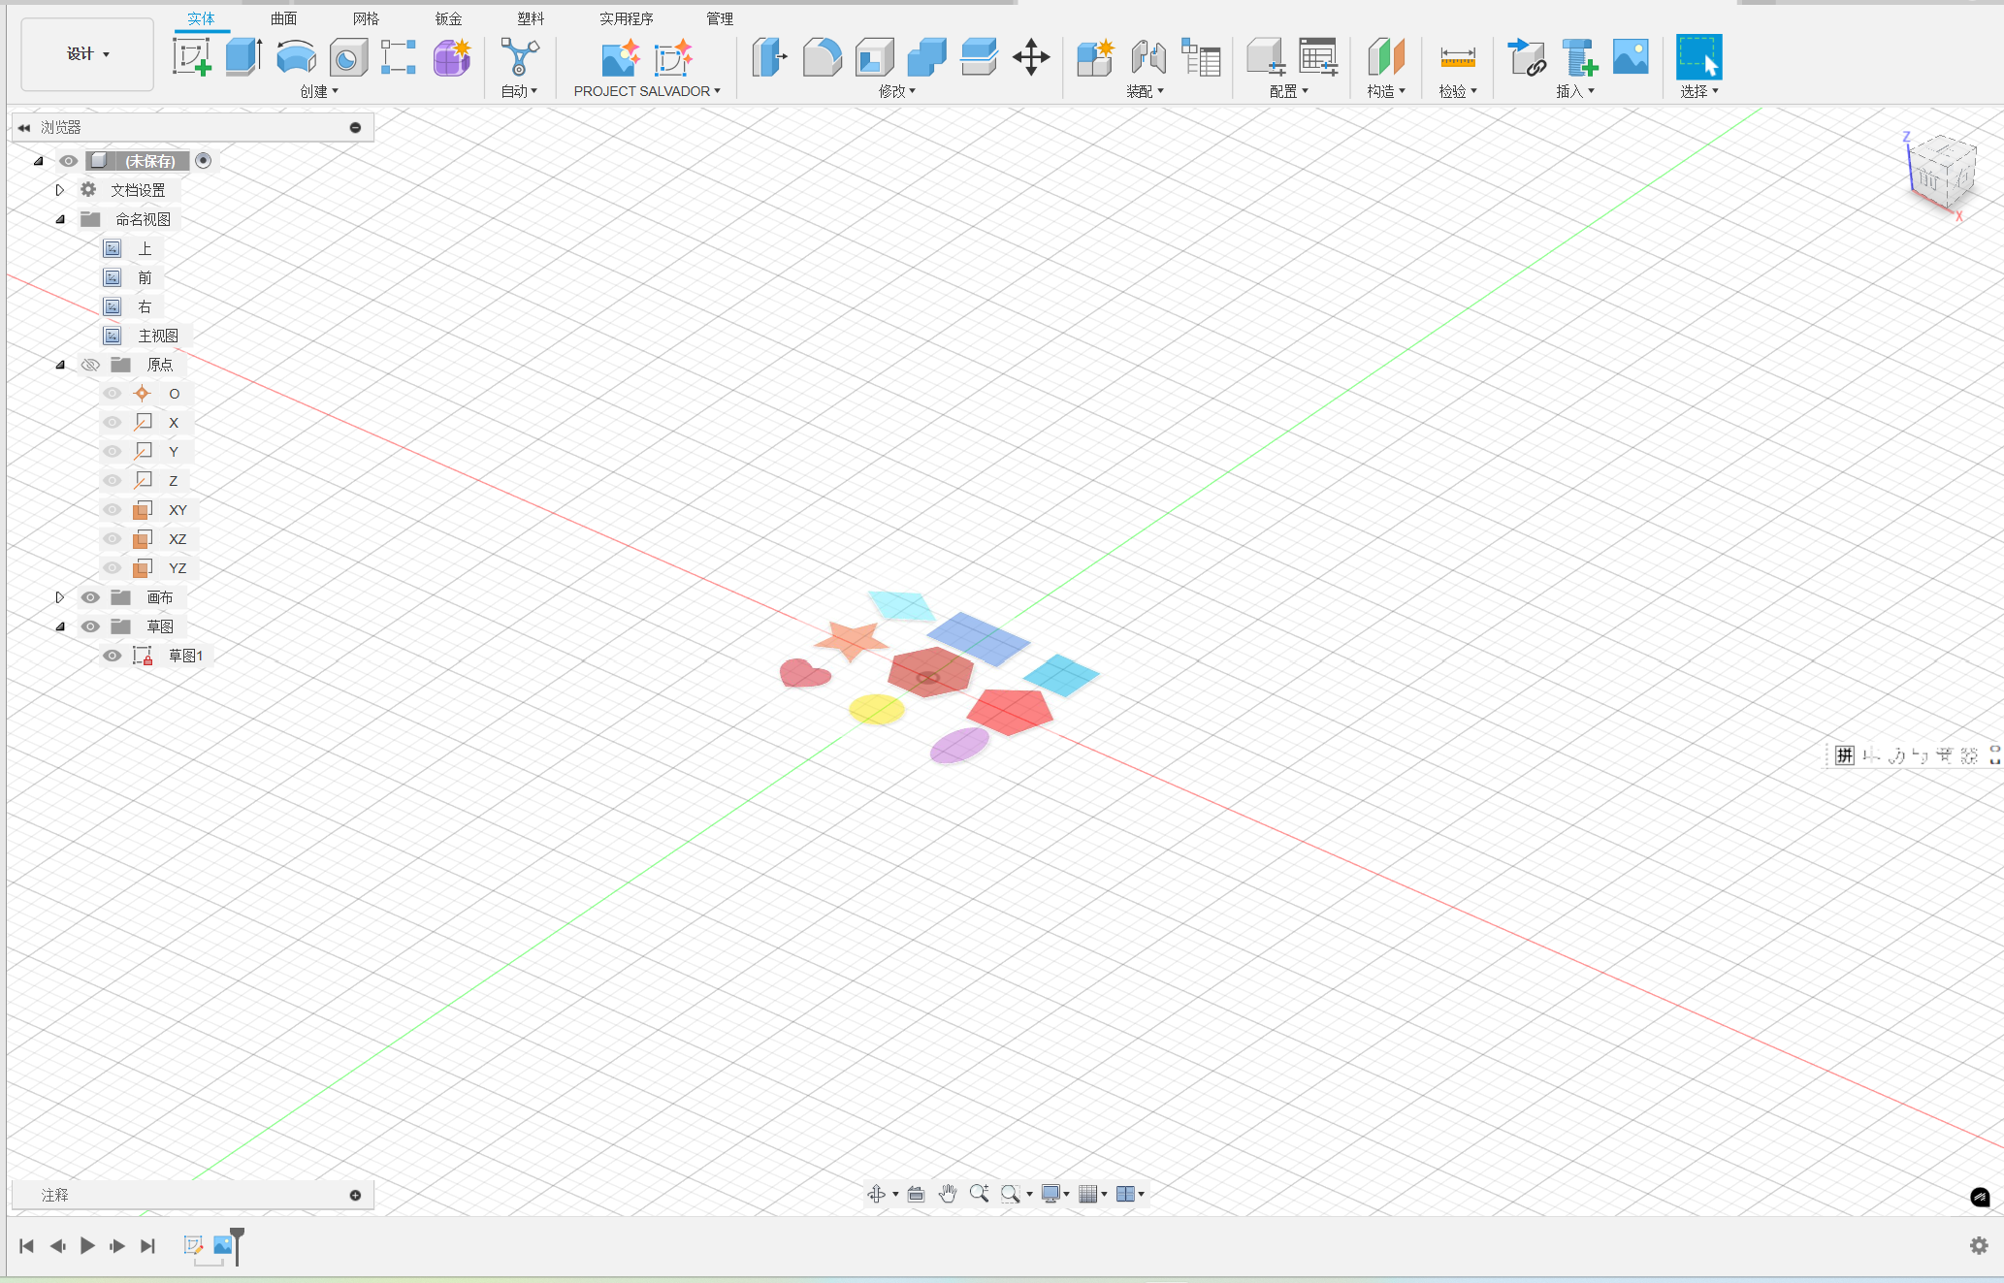Click the Joint tool icon
This screenshot has height=1283, width=2004.
click(1148, 57)
